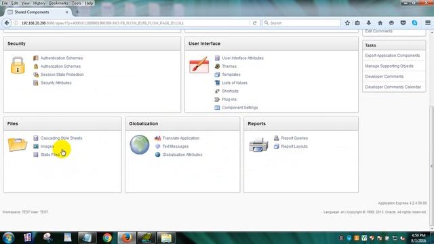Viewport: 434px width, 244px height.
Task: Open the History menu
Action: pos(39,3)
